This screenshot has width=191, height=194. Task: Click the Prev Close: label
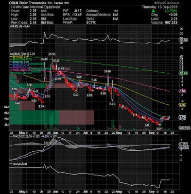coord(19,23)
